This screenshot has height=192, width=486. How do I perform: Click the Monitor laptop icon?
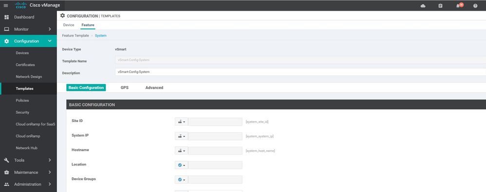(x=6, y=29)
